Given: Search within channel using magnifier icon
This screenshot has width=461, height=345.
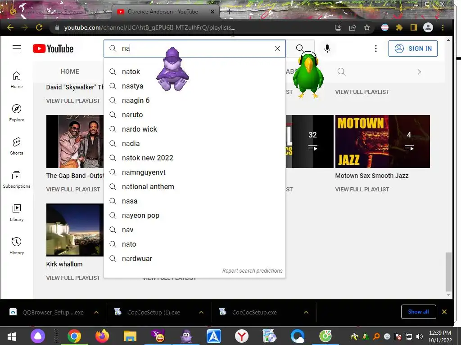Looking at the screenshot, I should (341, 71).
